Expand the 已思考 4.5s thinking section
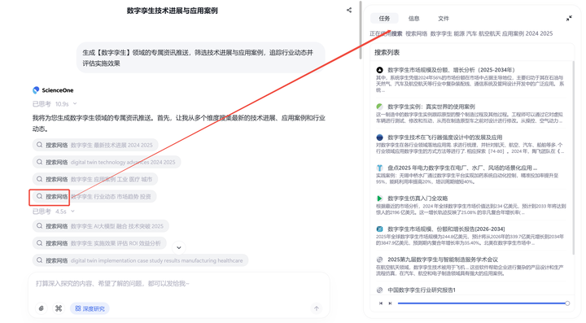 [54, 212]
